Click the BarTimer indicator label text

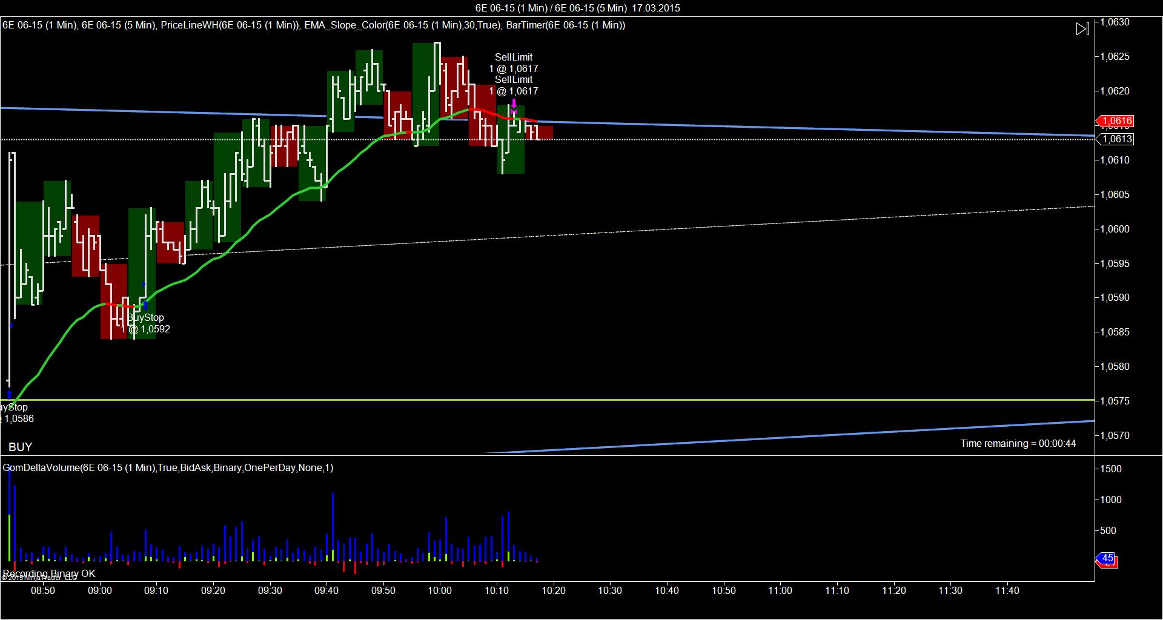point(565,25)
